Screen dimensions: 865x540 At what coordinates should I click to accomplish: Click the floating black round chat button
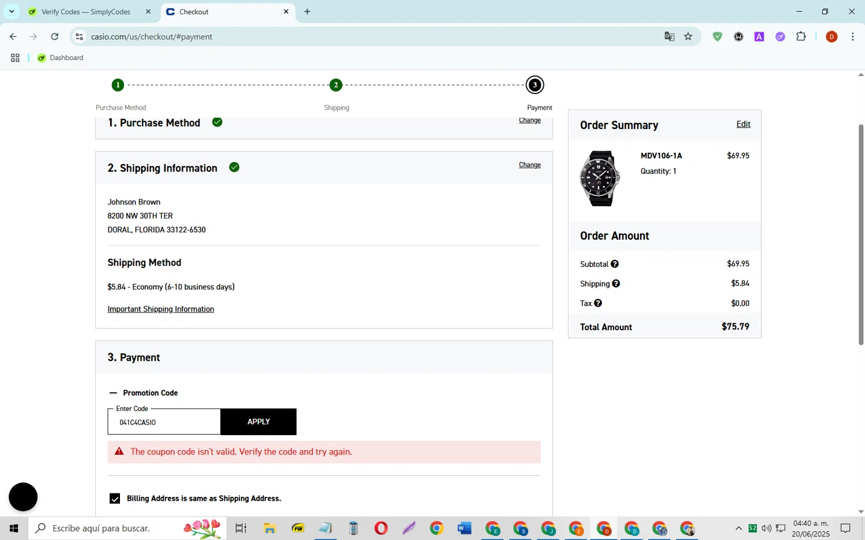[x=23, y=497]
